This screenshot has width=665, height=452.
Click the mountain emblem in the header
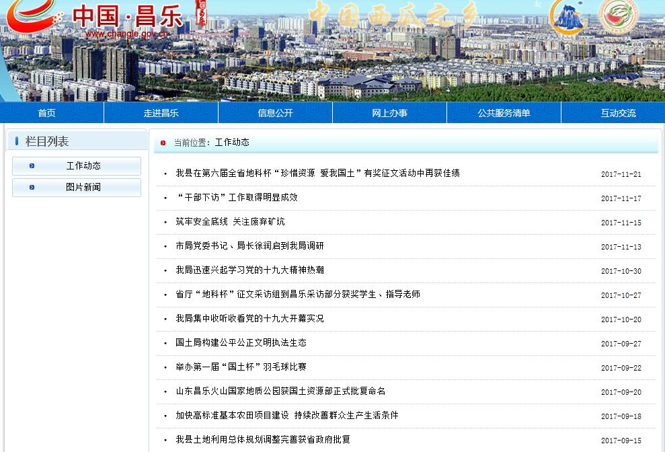click(570, 17)
